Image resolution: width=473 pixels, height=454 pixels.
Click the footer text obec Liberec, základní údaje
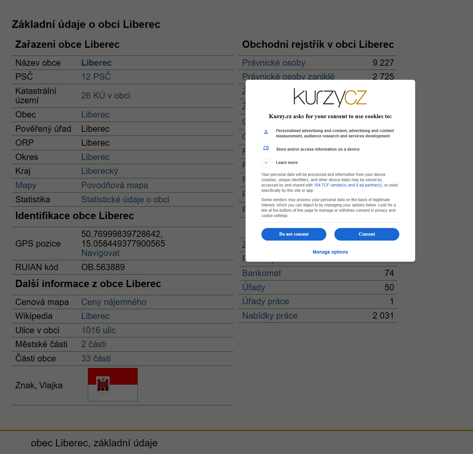[x=94, y=443]
